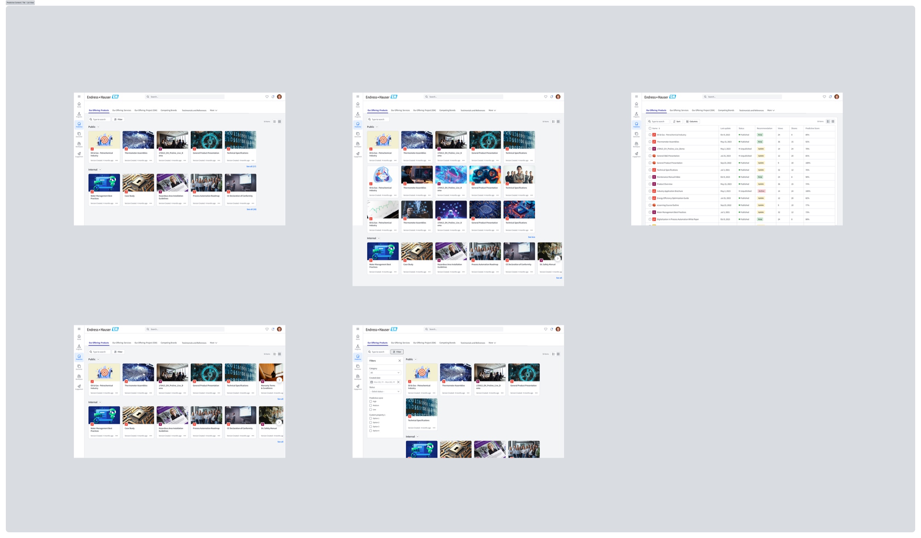Check the Medium predictive score filter
The height and width of the screenshot is (538, 921).
371,405
